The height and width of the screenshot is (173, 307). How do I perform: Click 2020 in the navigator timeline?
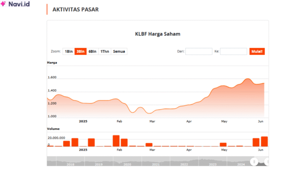pyautogui.click(x=127, y=164)
